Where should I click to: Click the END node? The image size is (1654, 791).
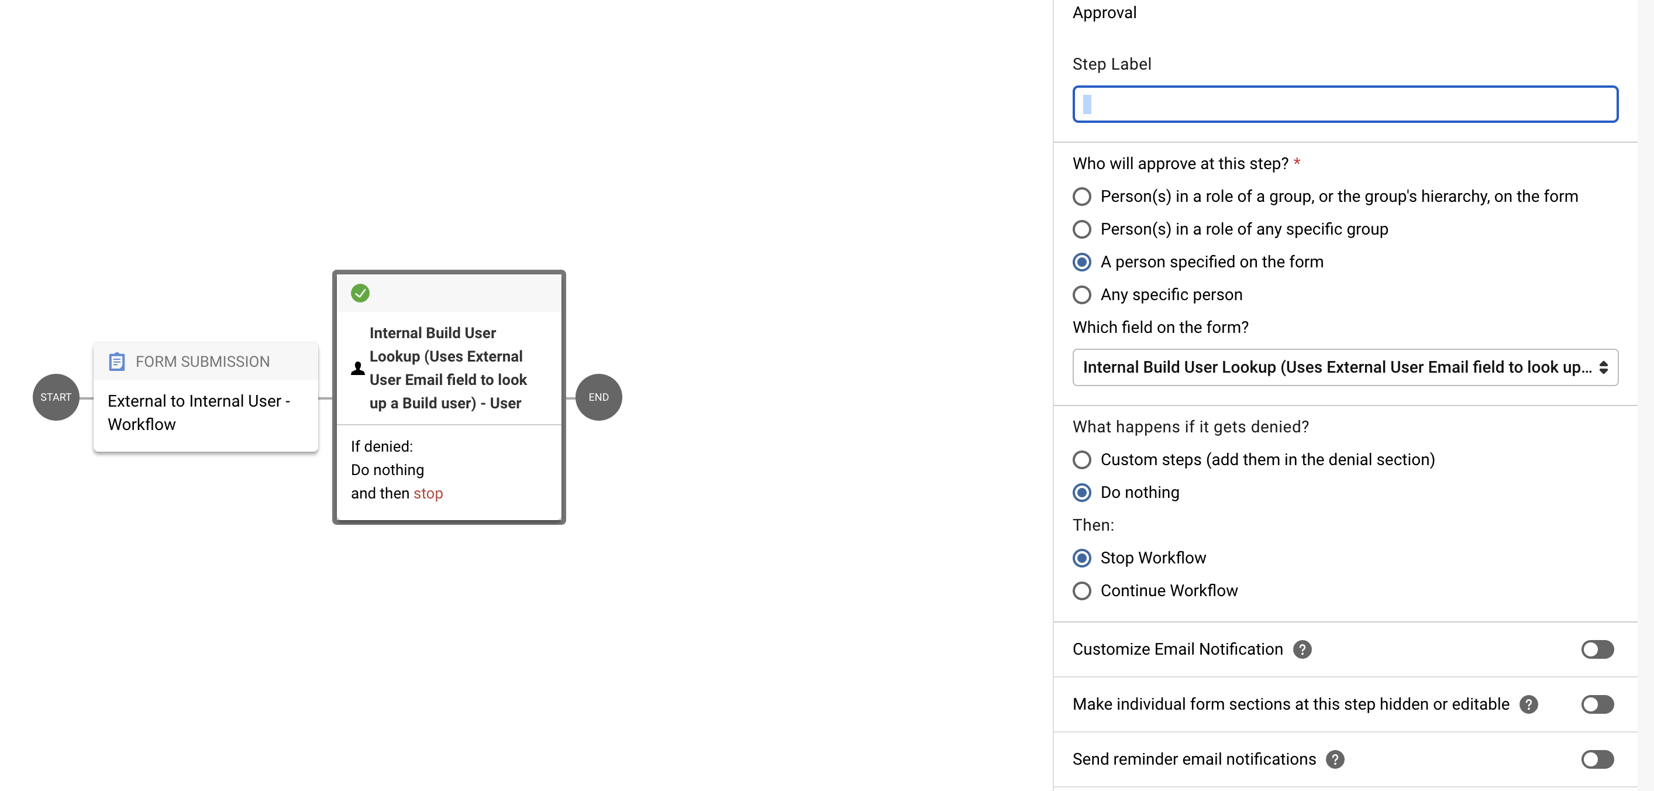(x=598, y=397)
